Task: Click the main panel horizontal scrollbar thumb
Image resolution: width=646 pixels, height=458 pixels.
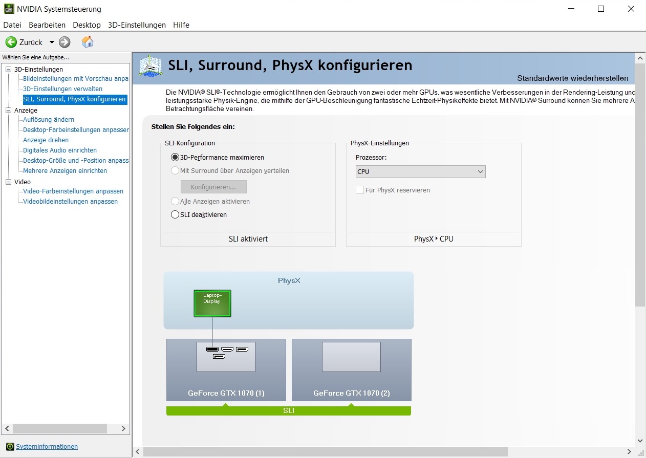Action: pyautogui.click(x=326, y=451)
